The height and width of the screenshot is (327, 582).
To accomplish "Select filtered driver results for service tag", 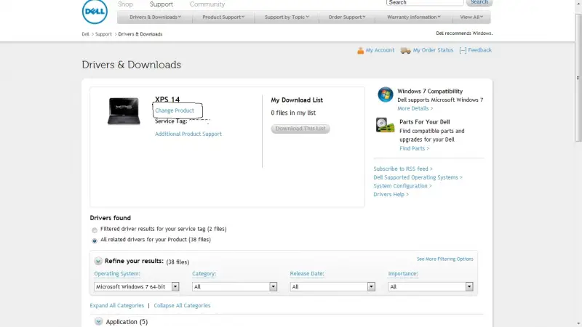I will (x=95, y=230).
